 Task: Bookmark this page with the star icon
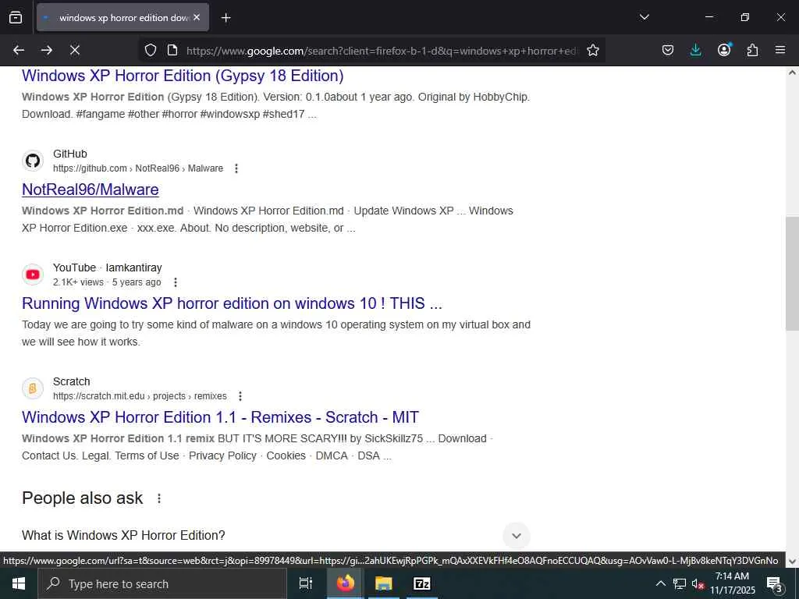(593, 50)
